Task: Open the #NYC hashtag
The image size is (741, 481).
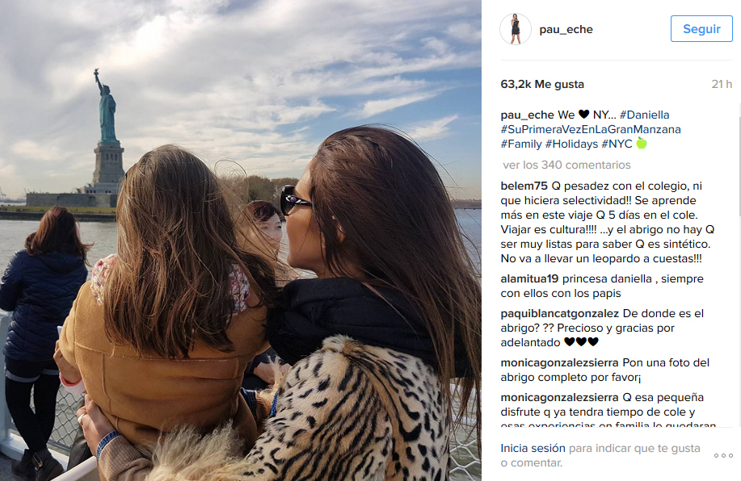Action: [x=617, y=144]
